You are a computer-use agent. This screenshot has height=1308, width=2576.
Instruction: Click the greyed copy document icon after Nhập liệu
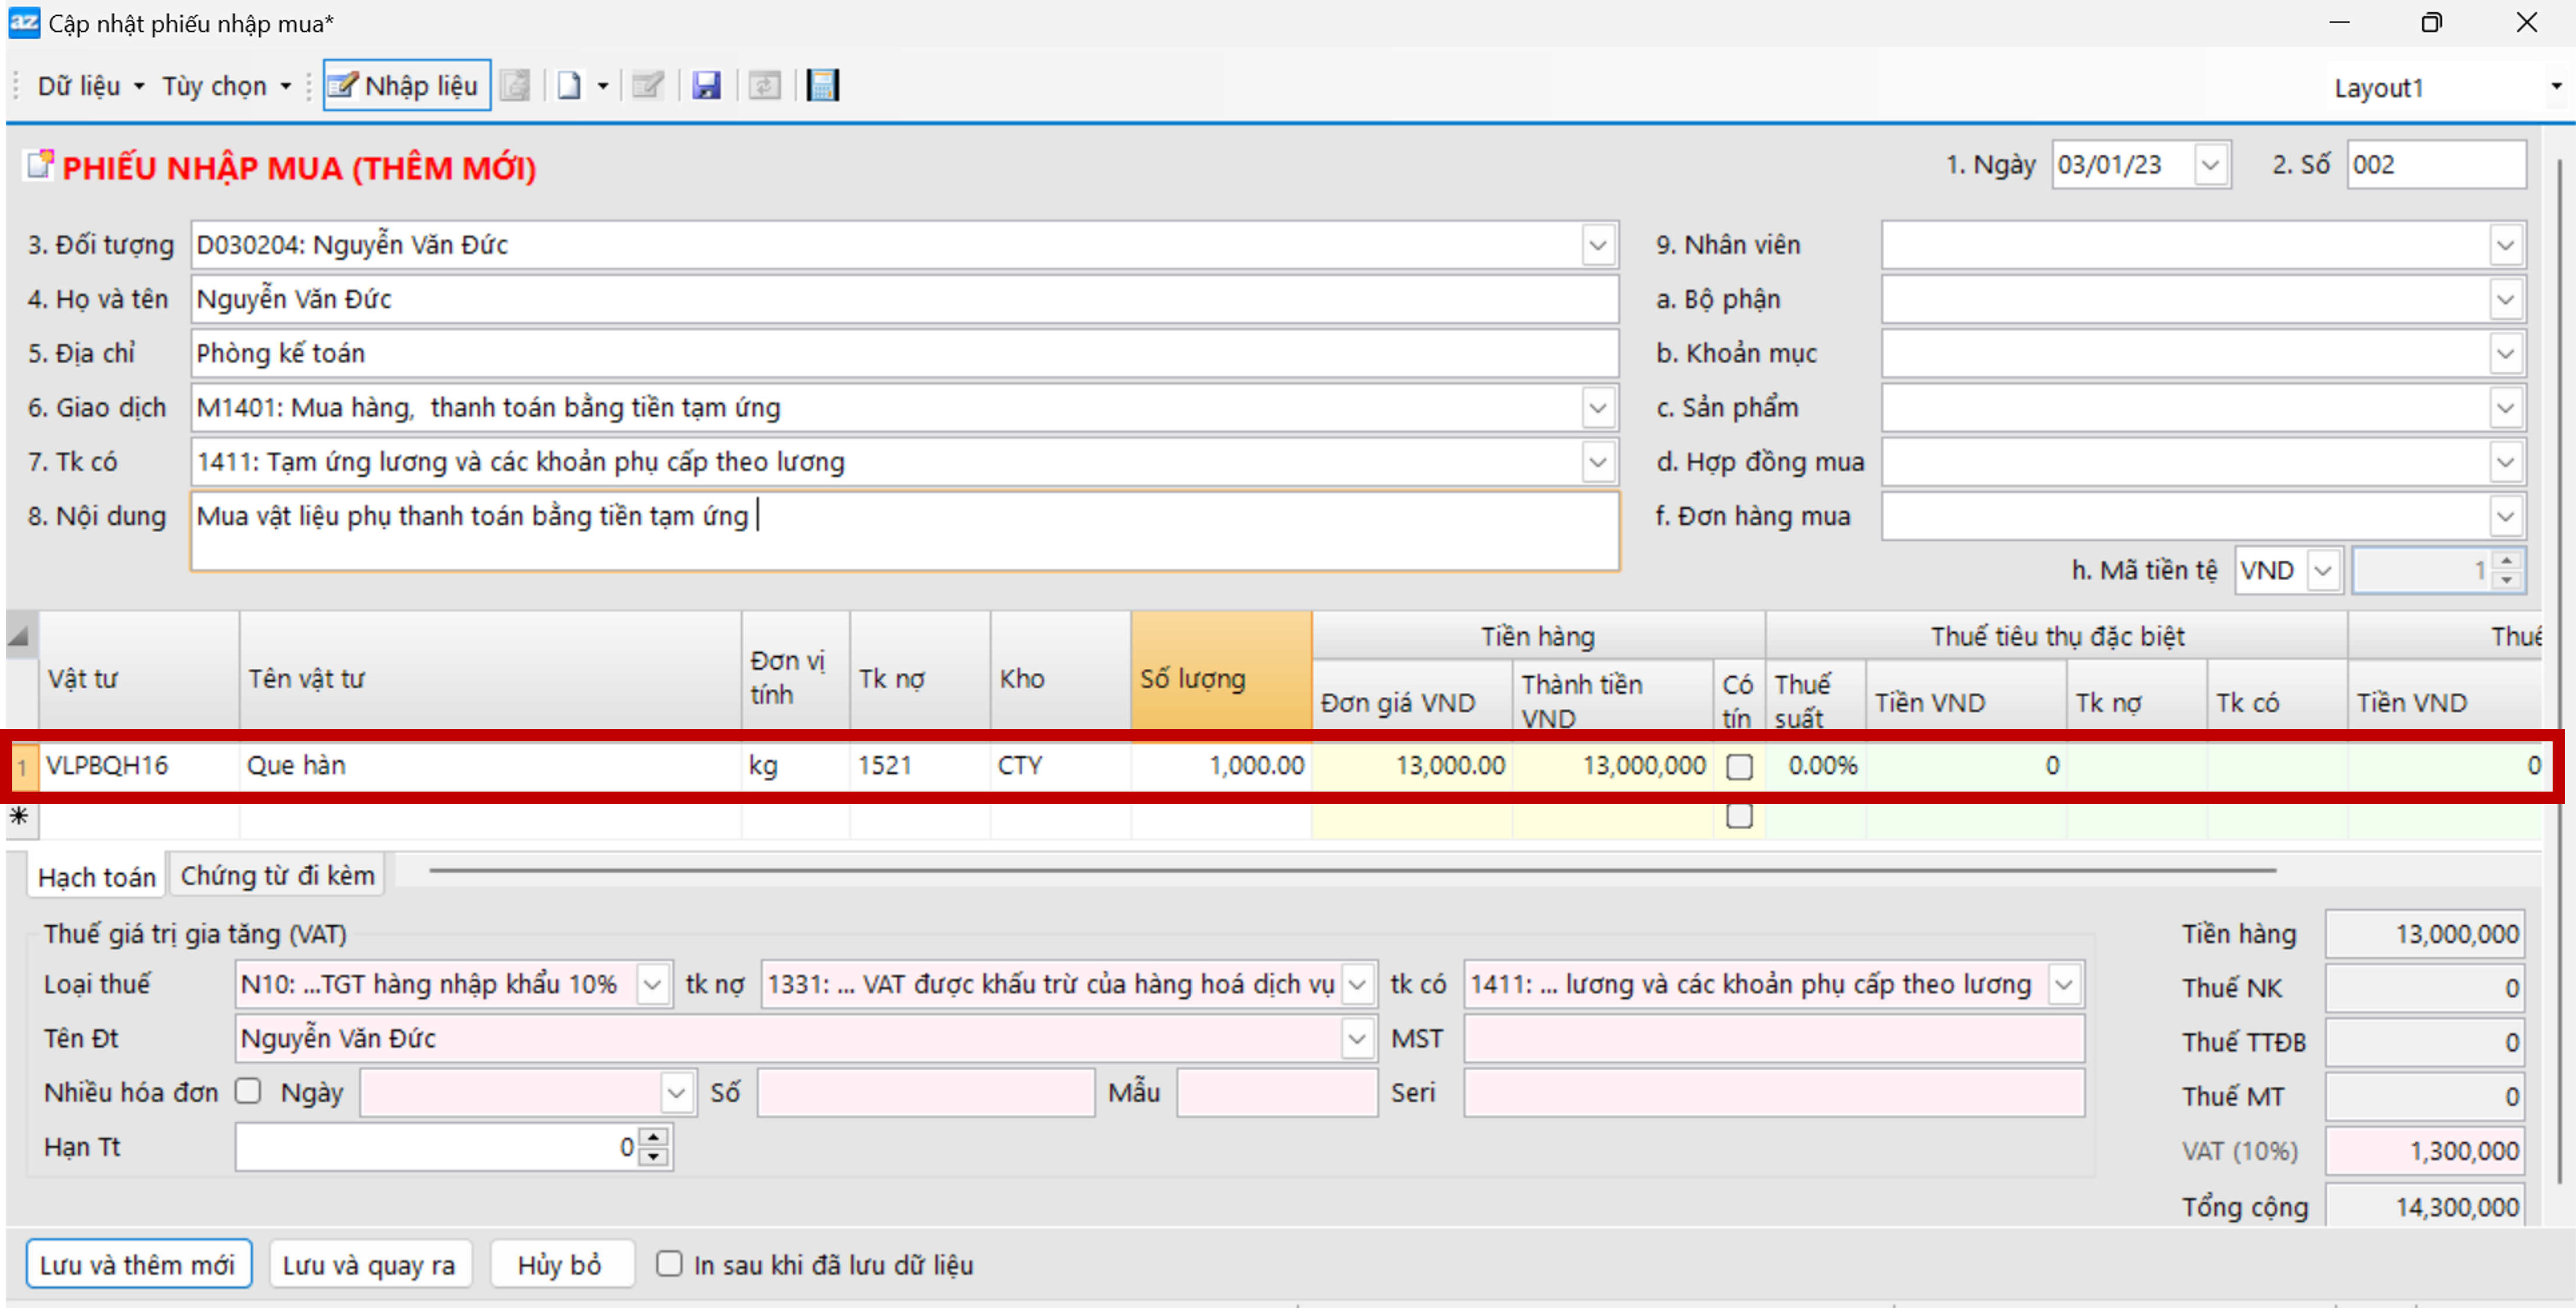(x=515, y=86)
